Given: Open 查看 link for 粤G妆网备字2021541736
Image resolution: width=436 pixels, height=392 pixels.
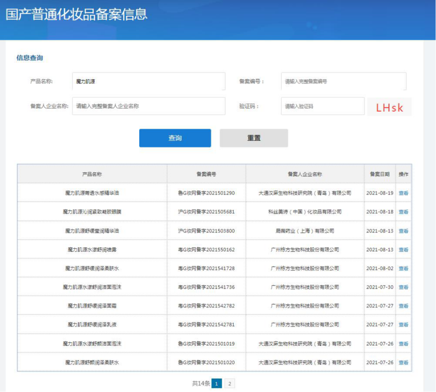Looking at the screenshot, I should pos(403,287).
